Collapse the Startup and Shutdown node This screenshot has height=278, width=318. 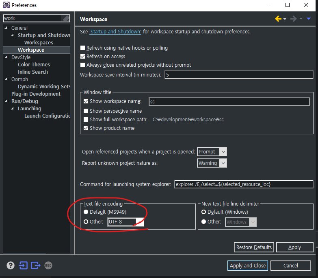click(12, 35)
